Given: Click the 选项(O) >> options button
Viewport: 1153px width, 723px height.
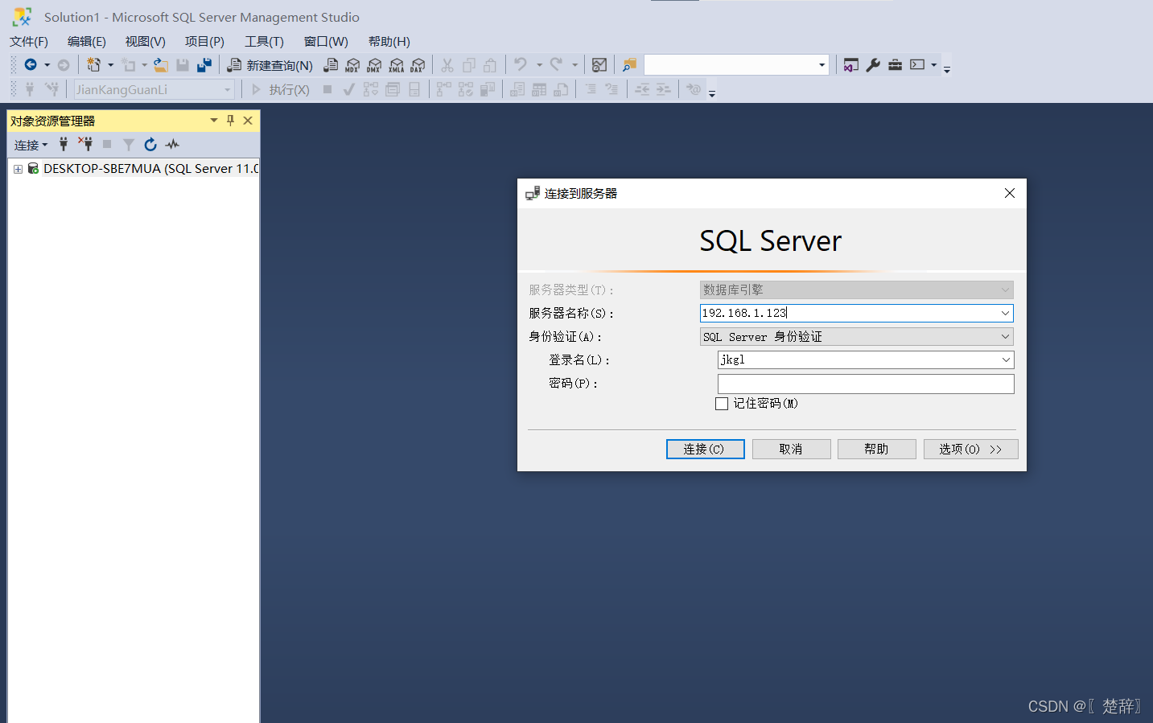Looking at the screenshot, I should (970, 449).
